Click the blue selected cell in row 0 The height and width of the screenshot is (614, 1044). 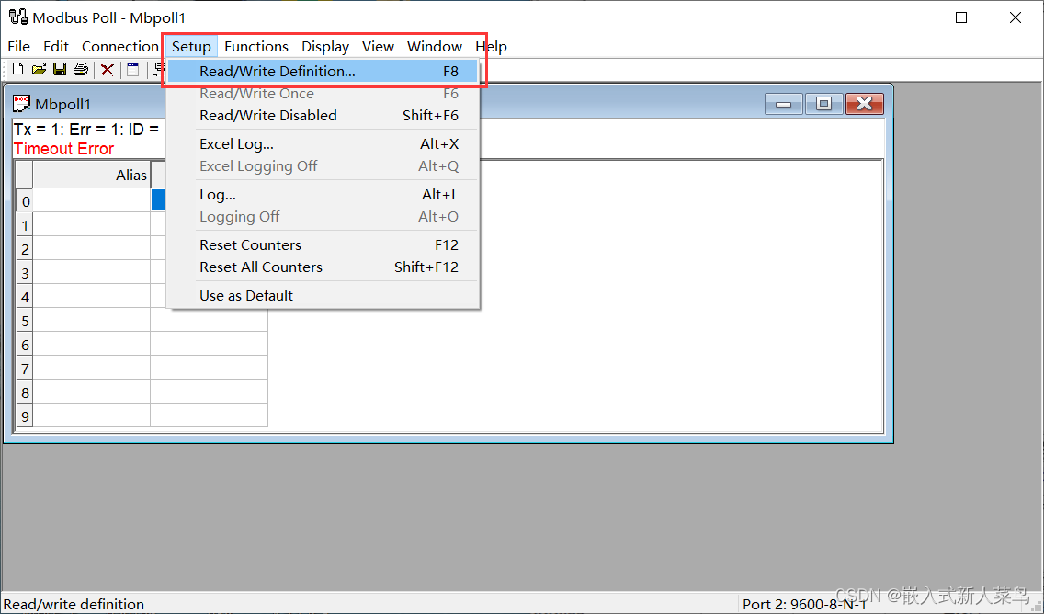(x=158, y=200)
